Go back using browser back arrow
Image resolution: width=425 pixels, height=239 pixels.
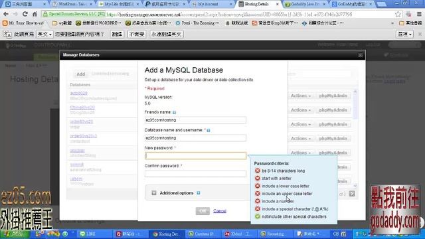pyautogui.click(x=6, y=14)
